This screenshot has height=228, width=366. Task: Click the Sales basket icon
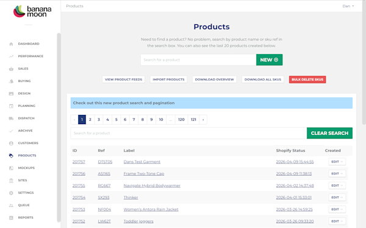pyautogui.click(x=11, y=69)
